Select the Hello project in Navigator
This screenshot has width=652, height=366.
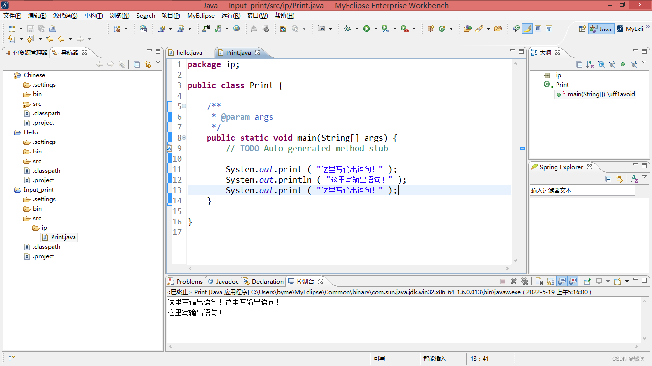coord(31,132)
